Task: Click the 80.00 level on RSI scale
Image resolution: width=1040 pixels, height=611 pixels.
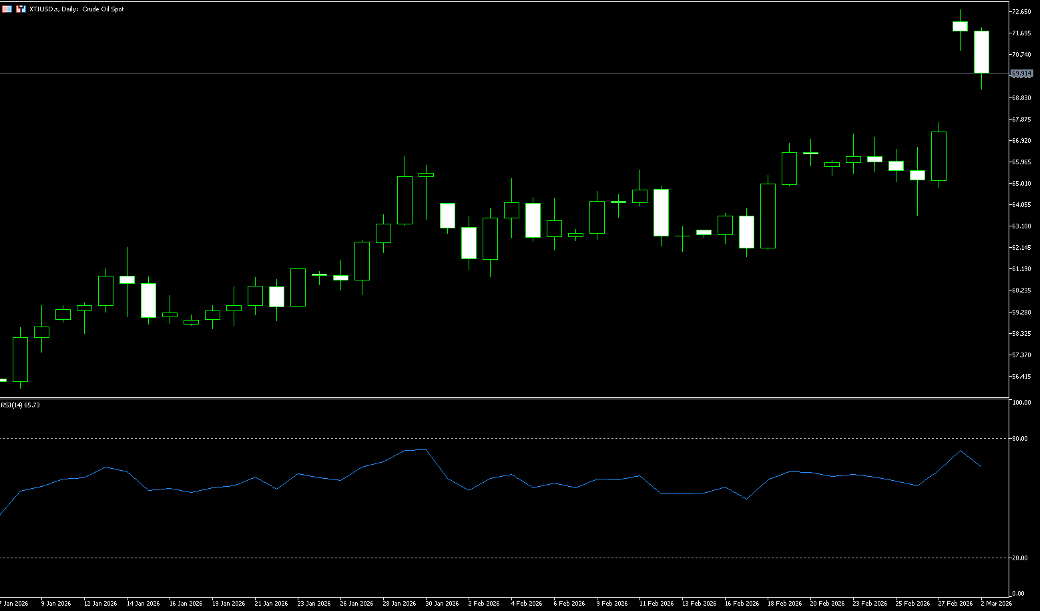Action: point(1019,439)
